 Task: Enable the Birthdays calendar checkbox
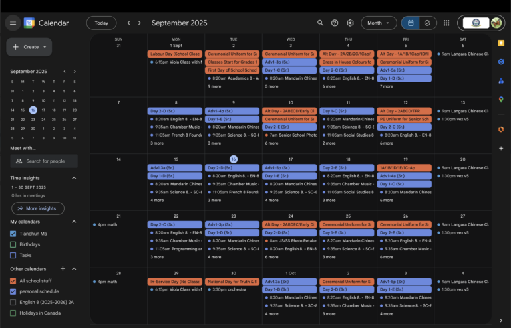pyautogui.click(x=13, y=244)
